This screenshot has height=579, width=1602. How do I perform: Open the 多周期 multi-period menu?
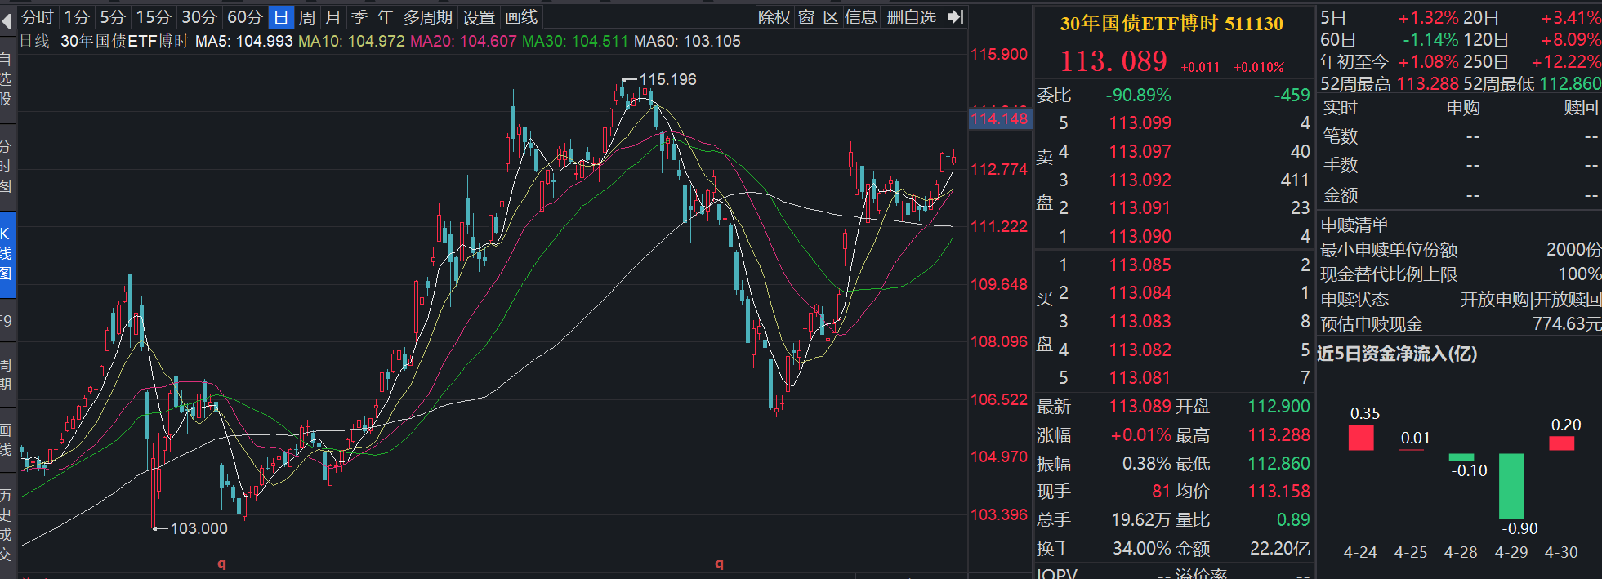point(427,17)
